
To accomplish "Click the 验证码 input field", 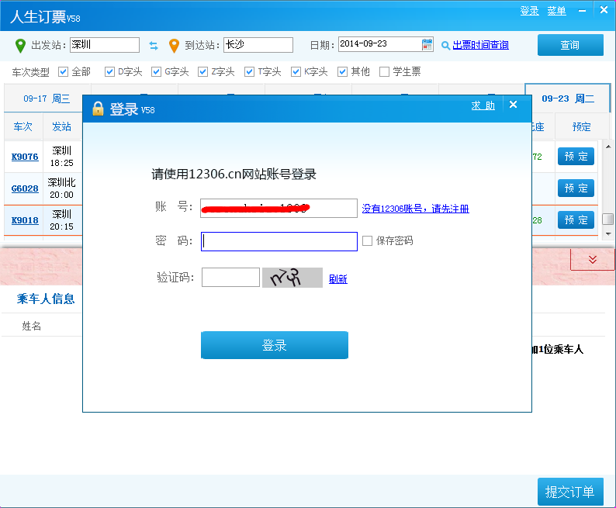I will pos(230,278).
